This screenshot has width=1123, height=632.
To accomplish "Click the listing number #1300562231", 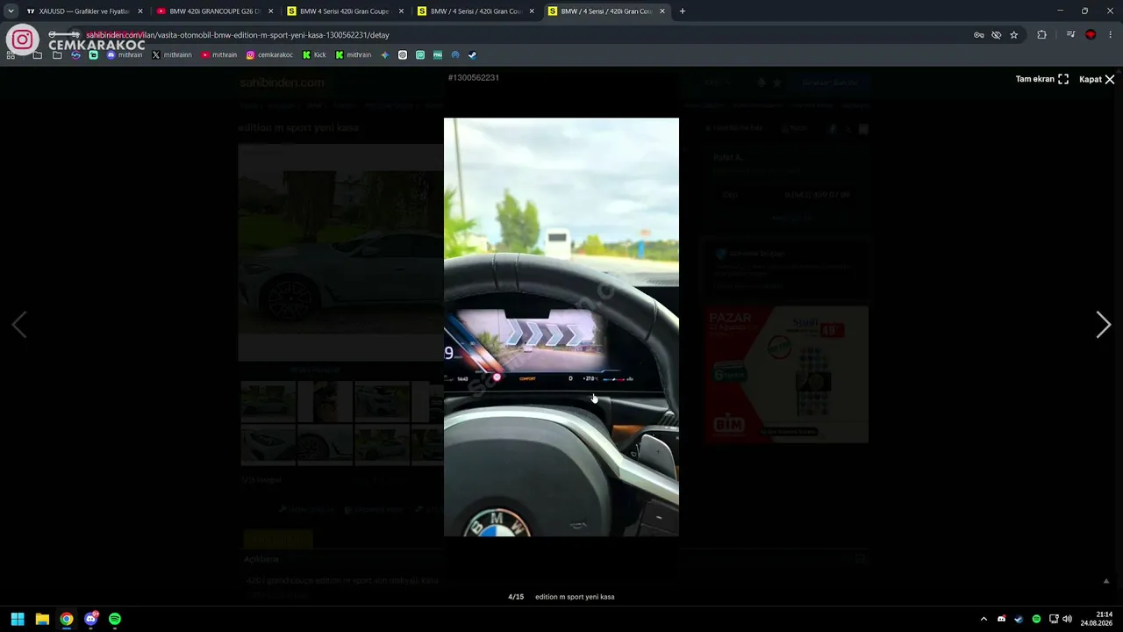I will 474,77.
